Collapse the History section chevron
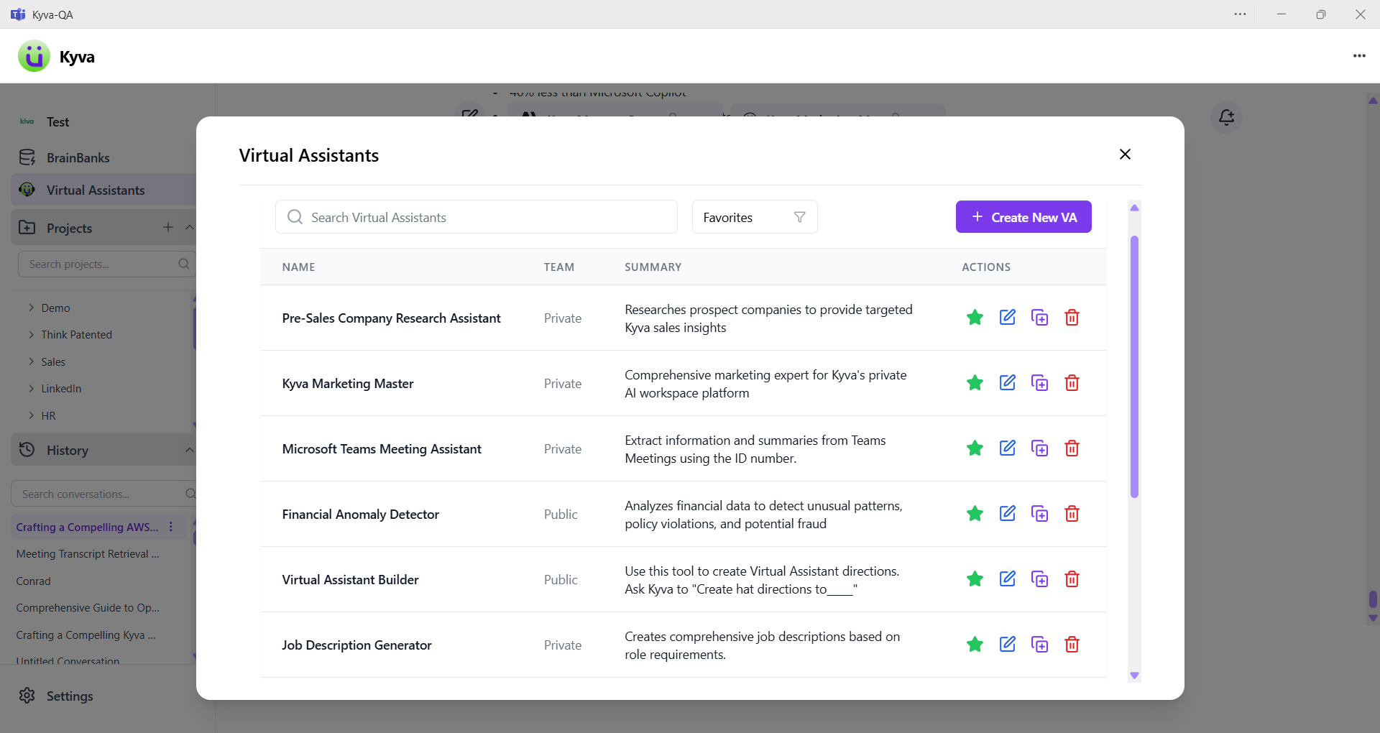1380x733 pixels. click(189, 450)
